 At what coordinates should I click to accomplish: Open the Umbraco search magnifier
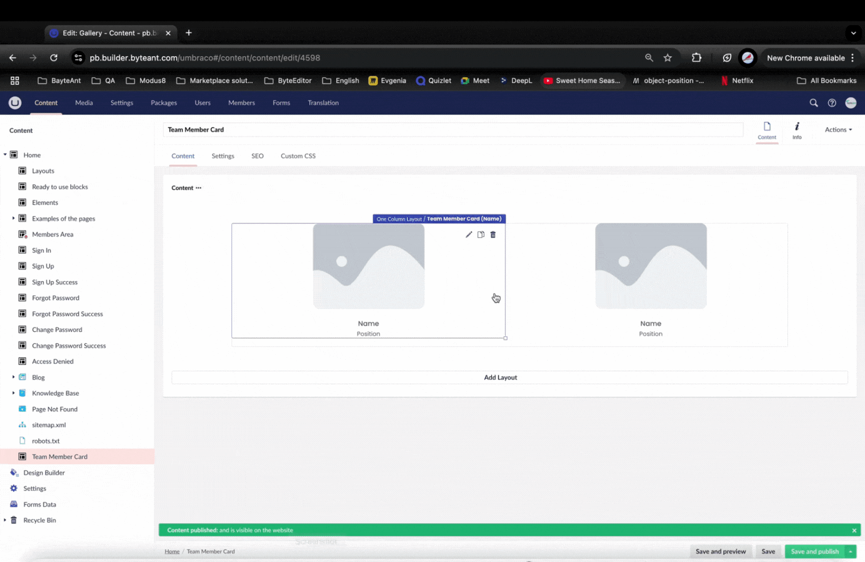[x=814, y=103]
